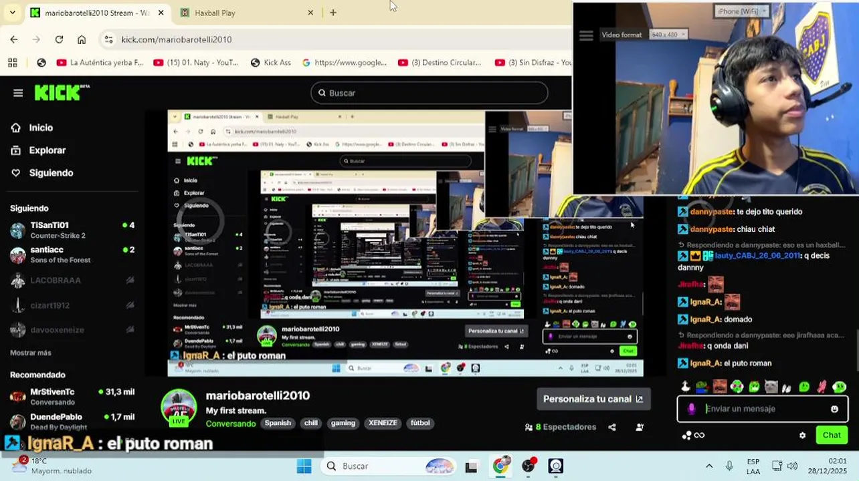Open the emoji picker in chat input
The image size is (859, 481).
click(x=834, y=409)
